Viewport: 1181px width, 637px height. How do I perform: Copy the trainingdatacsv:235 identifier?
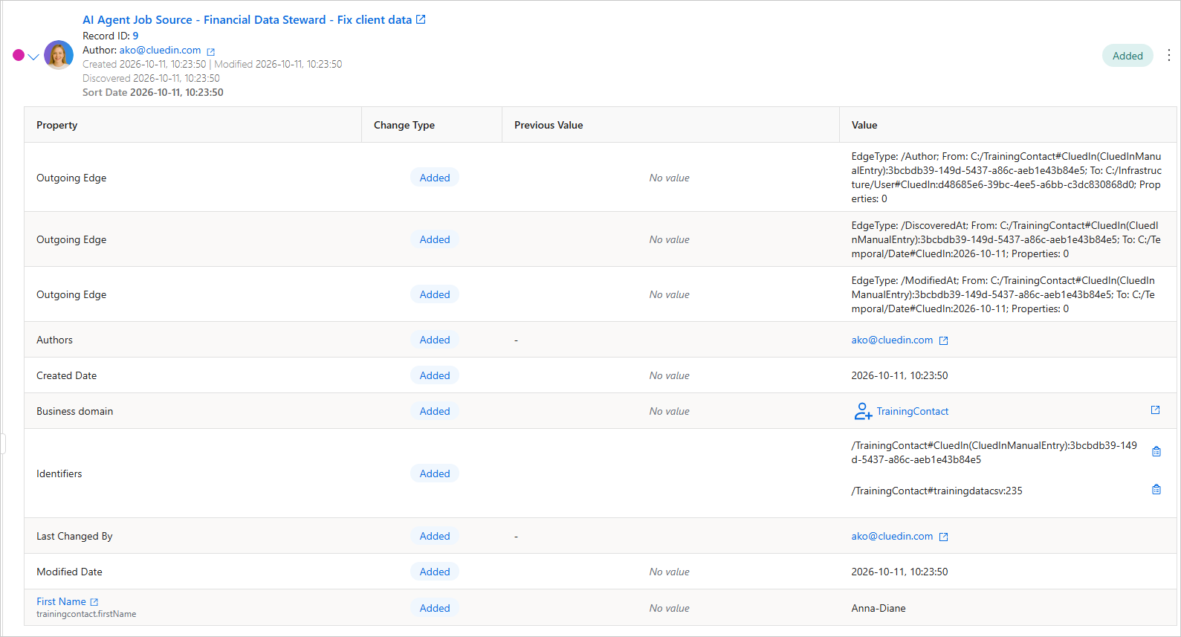point(1156,489)
